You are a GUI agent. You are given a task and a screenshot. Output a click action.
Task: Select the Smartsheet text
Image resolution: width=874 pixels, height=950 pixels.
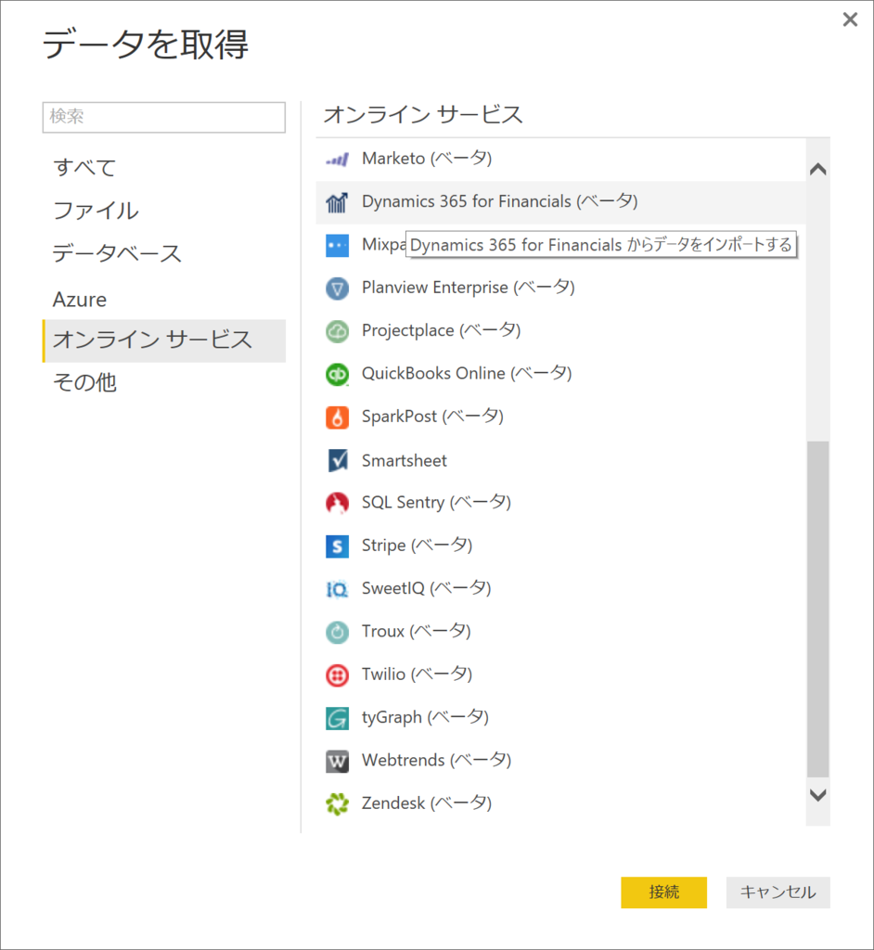point(405,460)
